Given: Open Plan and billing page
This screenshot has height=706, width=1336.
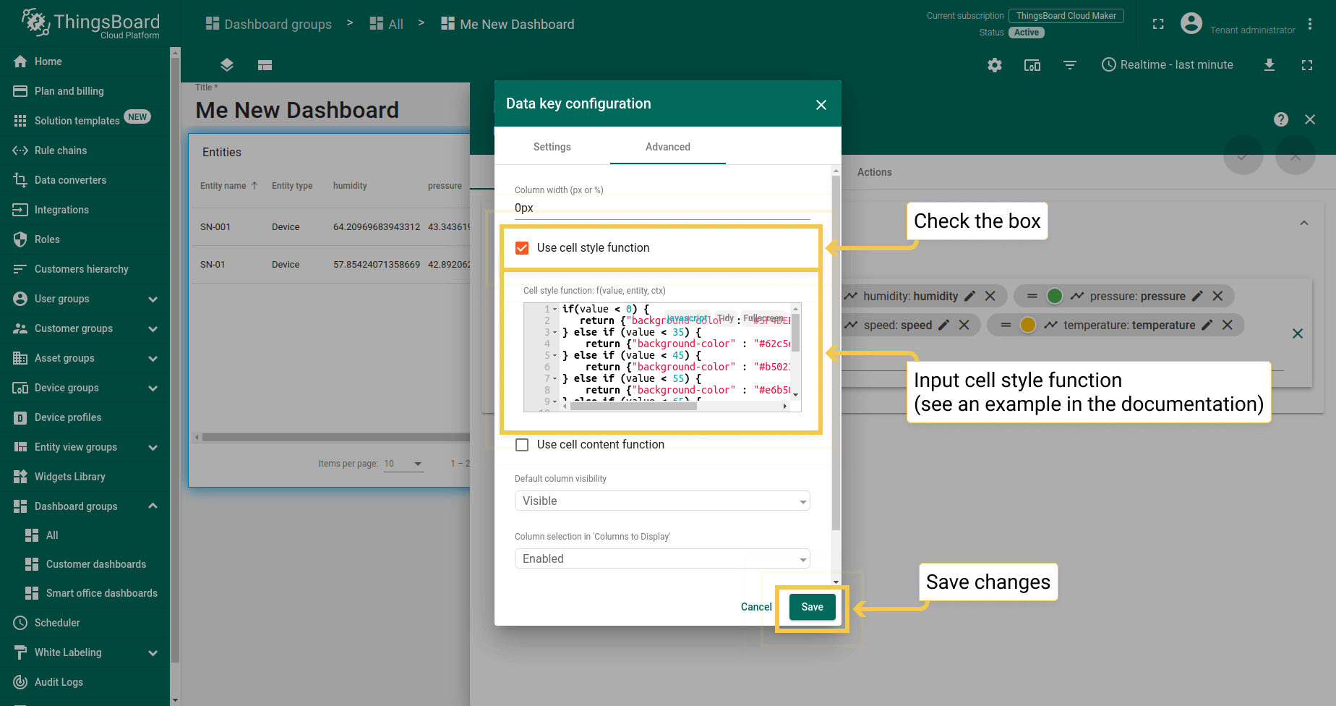Looking at the screenshot, I should point(85,91).
